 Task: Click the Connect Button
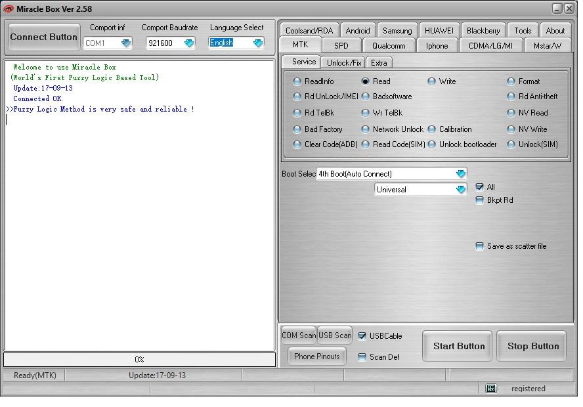[x=44, y=37]
